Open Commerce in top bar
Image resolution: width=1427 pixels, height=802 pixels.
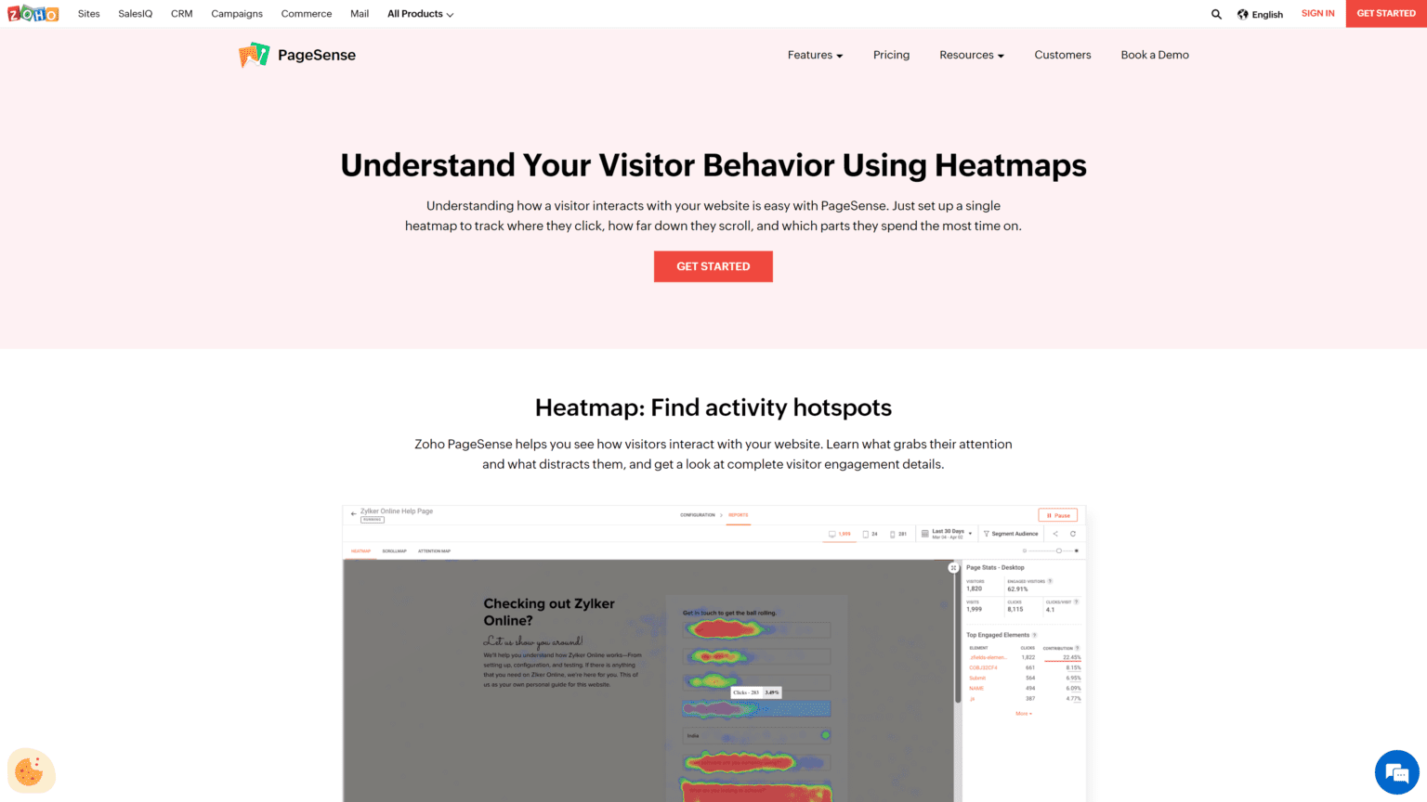307,14
